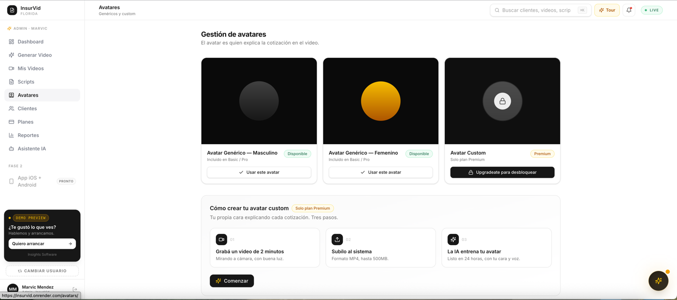Click the sparkle icon in step 03

453,239
